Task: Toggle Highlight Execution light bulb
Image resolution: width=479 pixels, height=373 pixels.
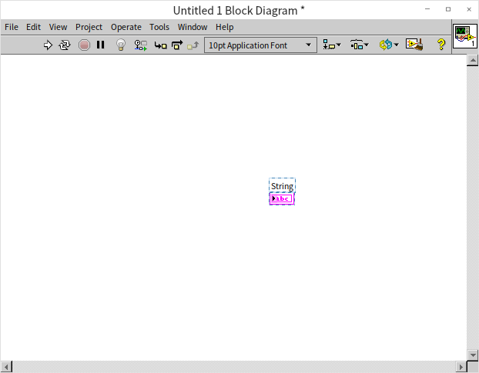Action: (121, 45)
